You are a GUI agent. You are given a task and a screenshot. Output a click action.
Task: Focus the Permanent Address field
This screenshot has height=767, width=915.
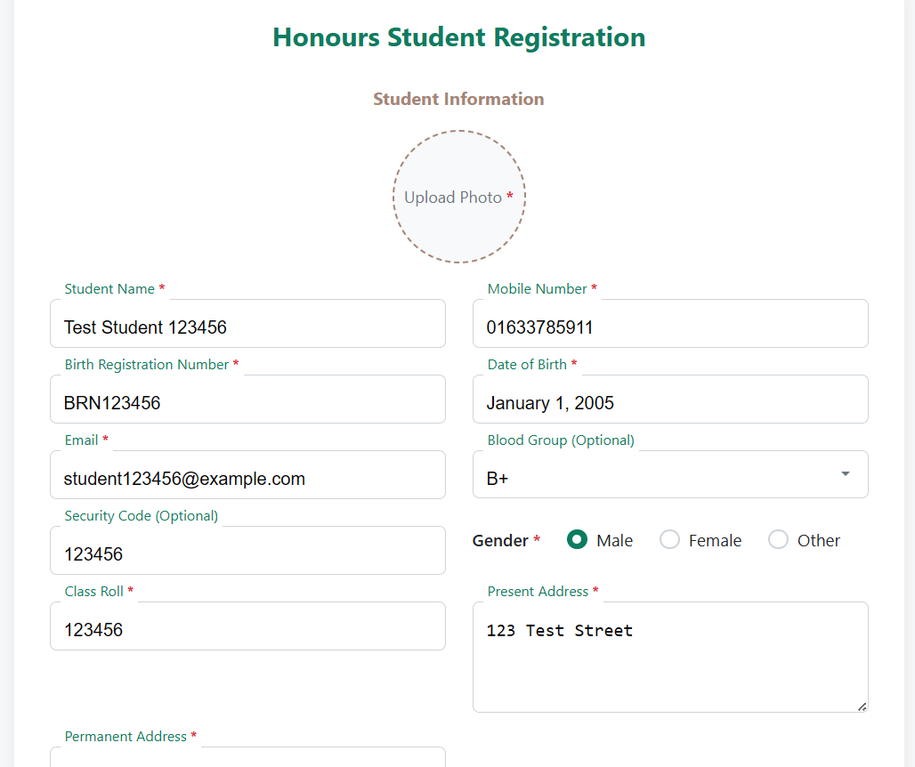point(247,757)
